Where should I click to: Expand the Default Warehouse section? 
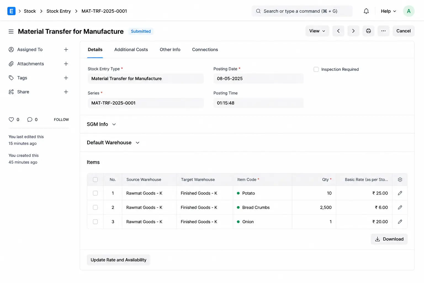[x=113, y=143]
